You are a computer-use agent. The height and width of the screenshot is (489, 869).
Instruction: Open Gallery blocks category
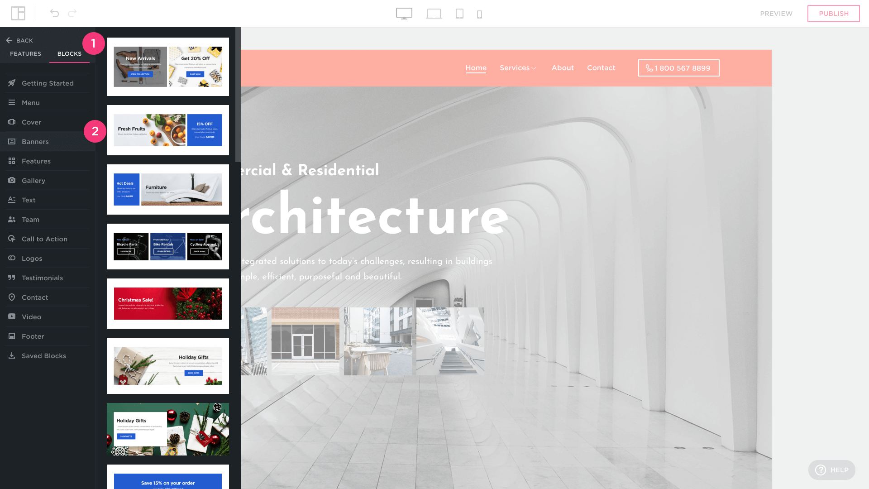click(x=33, y=181)
